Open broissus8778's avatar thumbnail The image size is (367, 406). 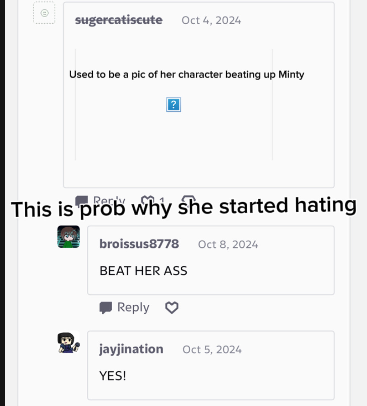click(68, 237)
